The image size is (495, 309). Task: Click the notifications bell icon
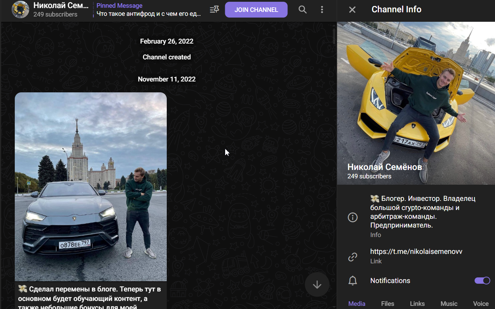click(x=353, y=281)
